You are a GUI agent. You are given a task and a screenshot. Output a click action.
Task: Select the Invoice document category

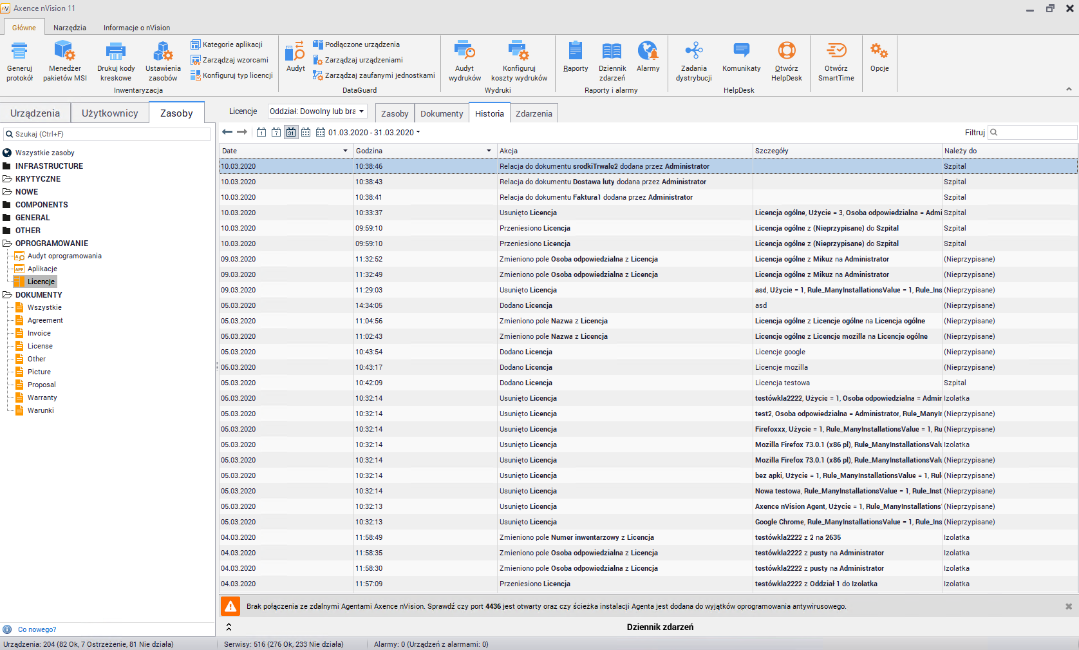tap(39, 333)
